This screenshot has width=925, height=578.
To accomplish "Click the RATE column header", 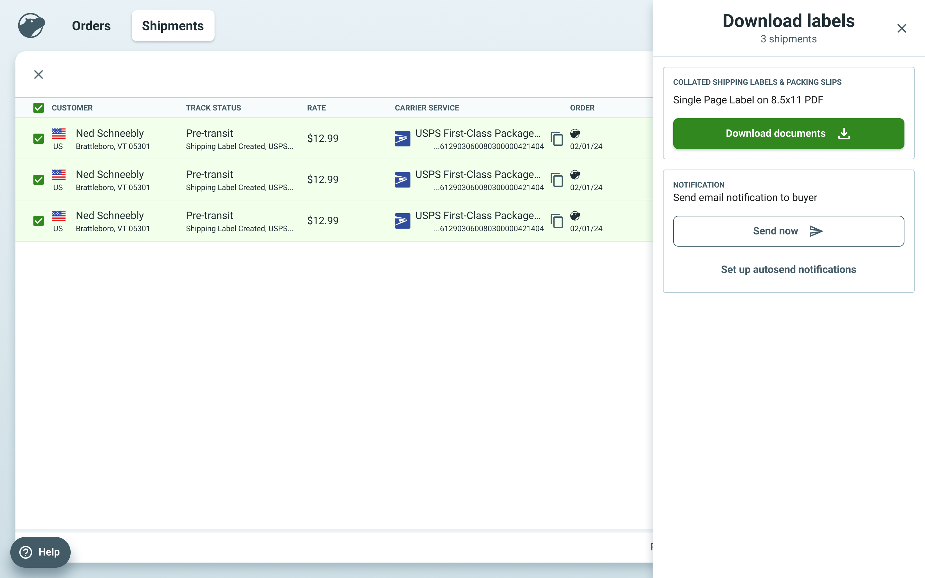I will [x=316, y=108].
